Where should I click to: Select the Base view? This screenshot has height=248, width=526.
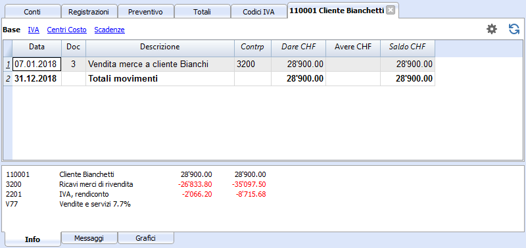(11, 30)
